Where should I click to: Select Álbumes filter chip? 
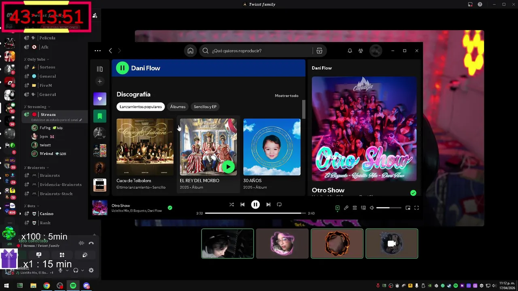point(178,107)
